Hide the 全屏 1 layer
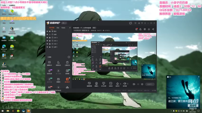Screen dimensions: 202x113 click(x=47, y=47)
